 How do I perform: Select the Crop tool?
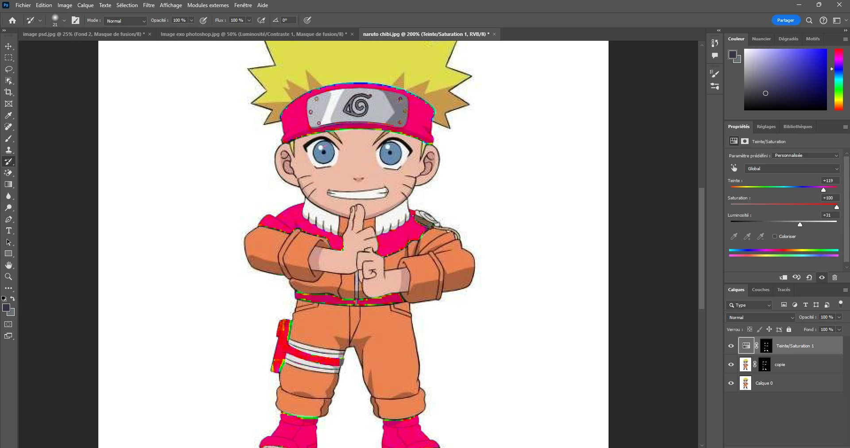pyautogui.click(x=8, y=93)
